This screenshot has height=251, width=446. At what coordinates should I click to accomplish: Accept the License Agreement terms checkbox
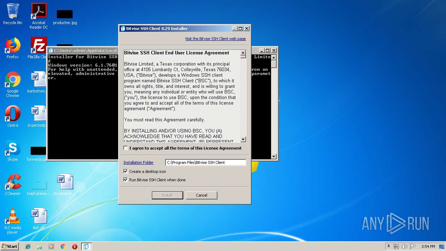126,148
